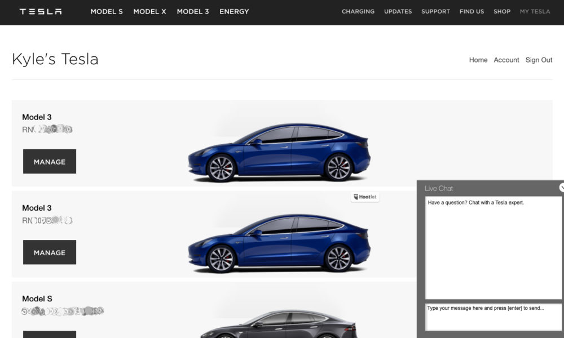The height and width of the screenshot is (338, 564).
Task: Go to the Energy section
Action: (x=234, y=11)
